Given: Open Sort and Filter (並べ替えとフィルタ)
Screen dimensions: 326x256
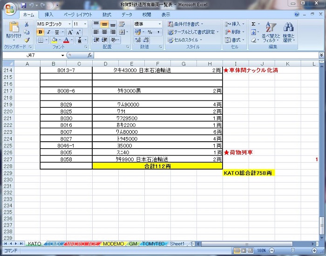Looking at the screenshot, I should click(271, 32).
